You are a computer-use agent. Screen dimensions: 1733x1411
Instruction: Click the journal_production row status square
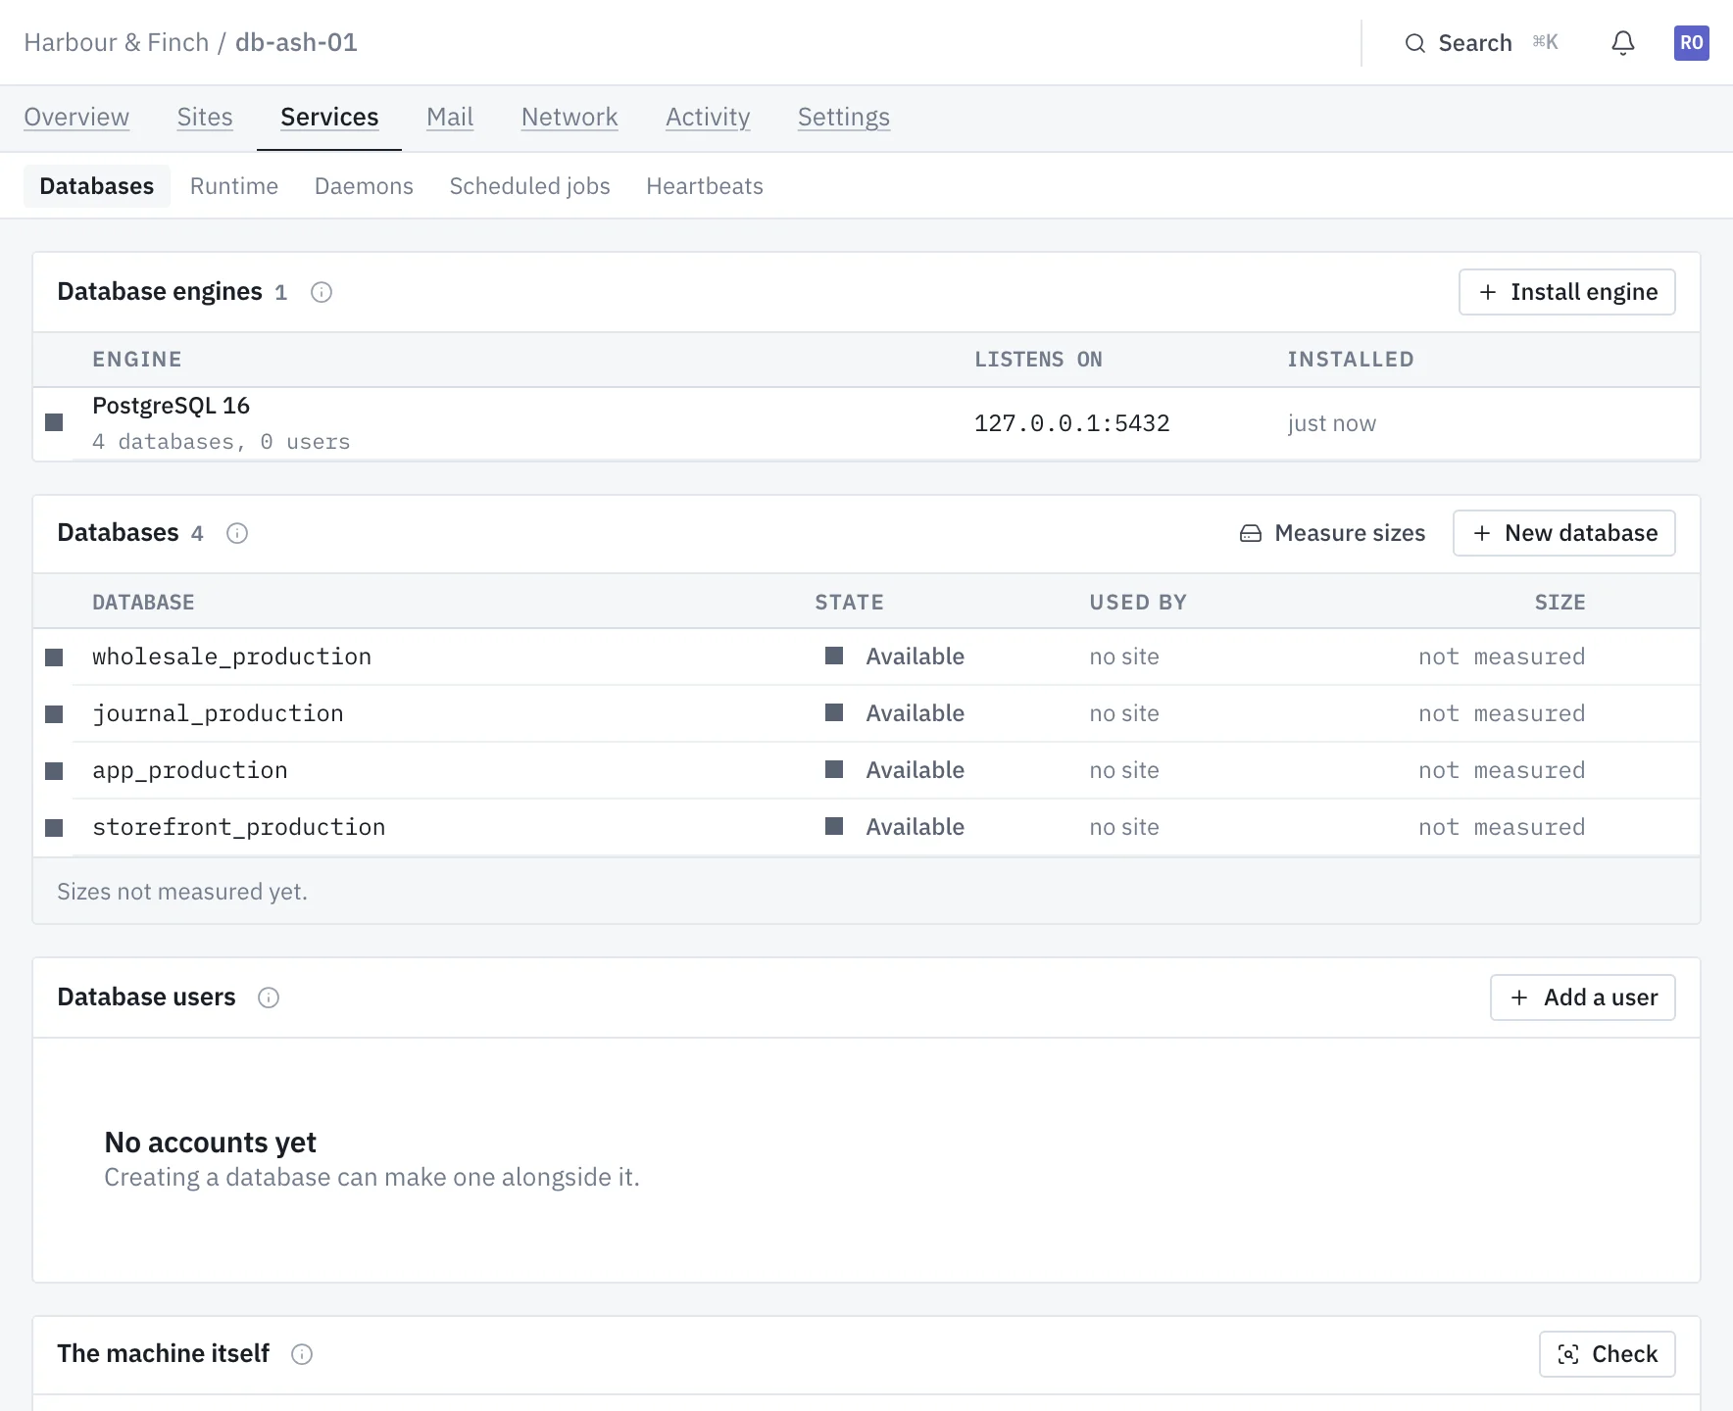coord(54,714)
